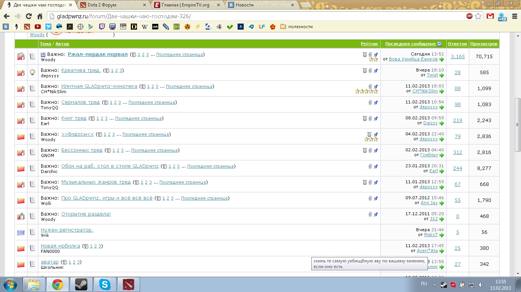The image size is (521, 292).
Task: Click the AdBlock Plus extension icon
Action: pyautogui.click(x=469, y=16)
